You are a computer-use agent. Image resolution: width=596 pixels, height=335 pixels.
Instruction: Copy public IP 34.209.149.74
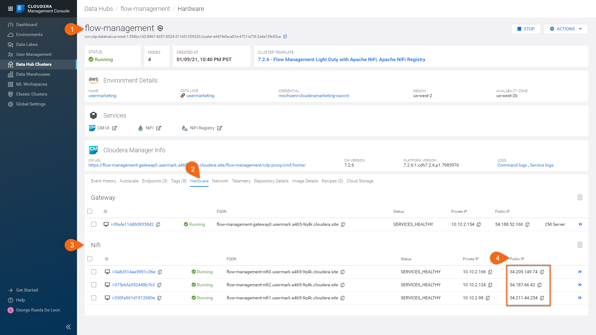tap(542, 272)
